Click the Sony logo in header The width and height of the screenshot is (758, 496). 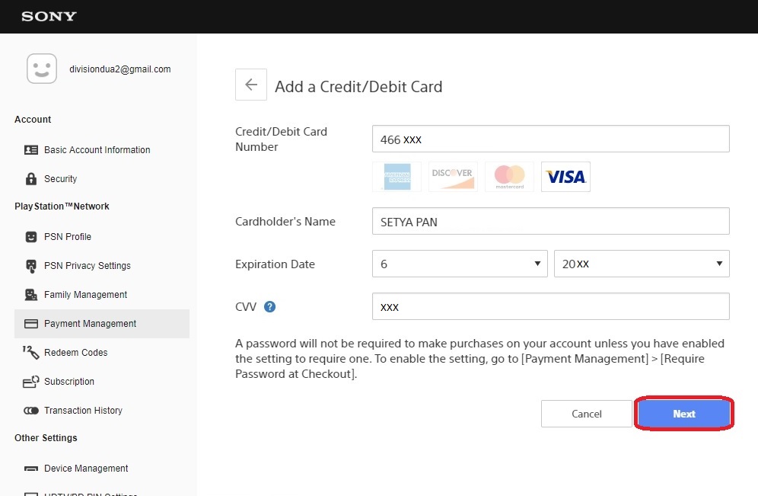click(x=49, y=16)
